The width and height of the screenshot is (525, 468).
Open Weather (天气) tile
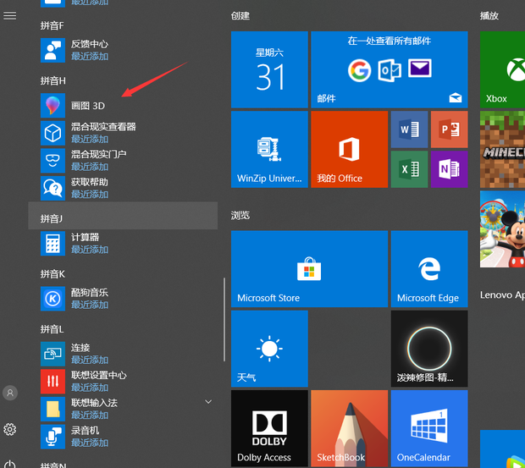coord(269,349)
